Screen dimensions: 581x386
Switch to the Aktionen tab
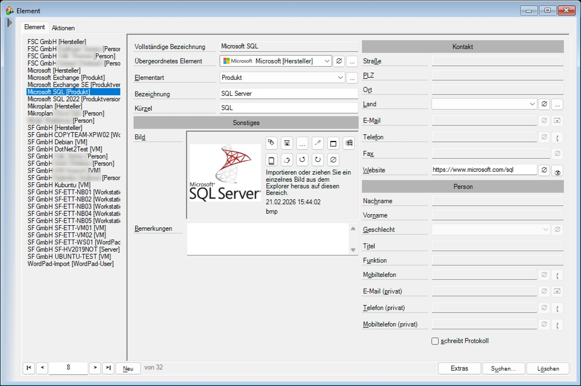coord(63,28)
